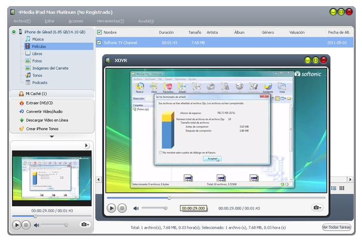
Task: Open the Libros book icon
Action: tap(28, 54)
